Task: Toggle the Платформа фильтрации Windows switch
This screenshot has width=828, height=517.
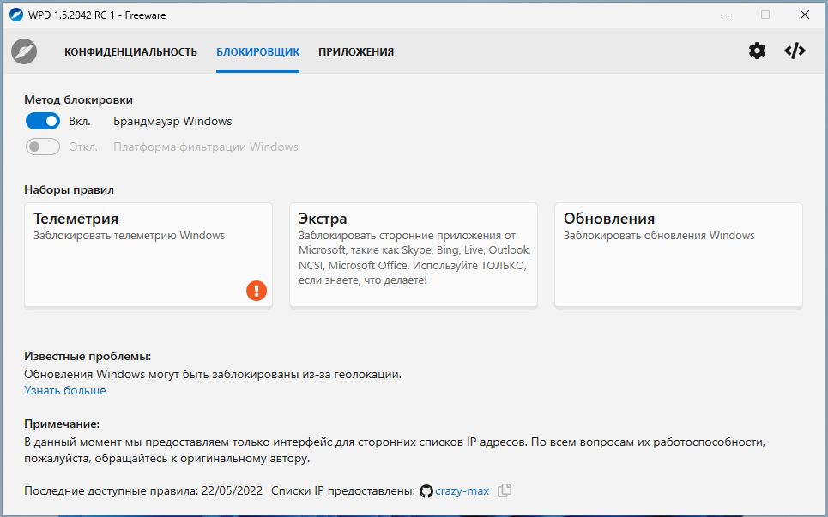Action: coord(43,147)
